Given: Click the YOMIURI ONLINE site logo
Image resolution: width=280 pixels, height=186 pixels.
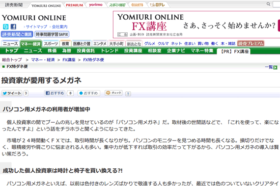Looking at the screenshot, I should click(34, 18).
